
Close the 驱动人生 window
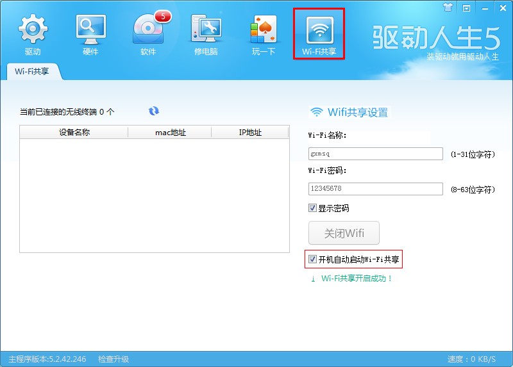pyautogui.click(x=503, y=8)
